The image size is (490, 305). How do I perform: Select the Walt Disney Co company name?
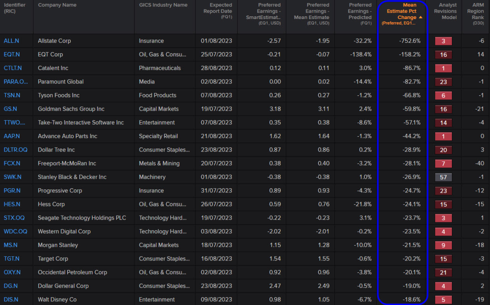tap(57, 300)
